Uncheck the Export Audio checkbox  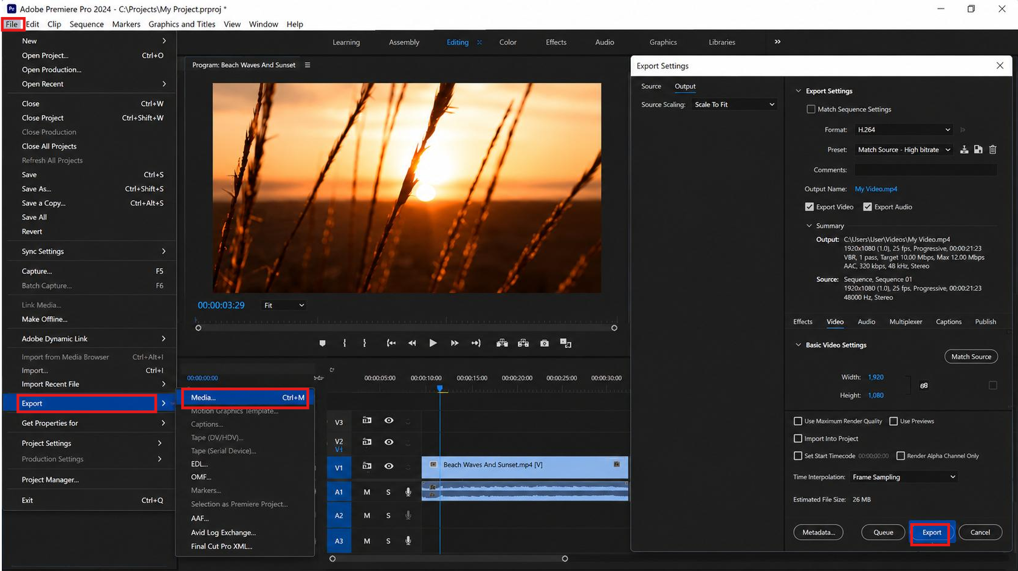(867, 207)
